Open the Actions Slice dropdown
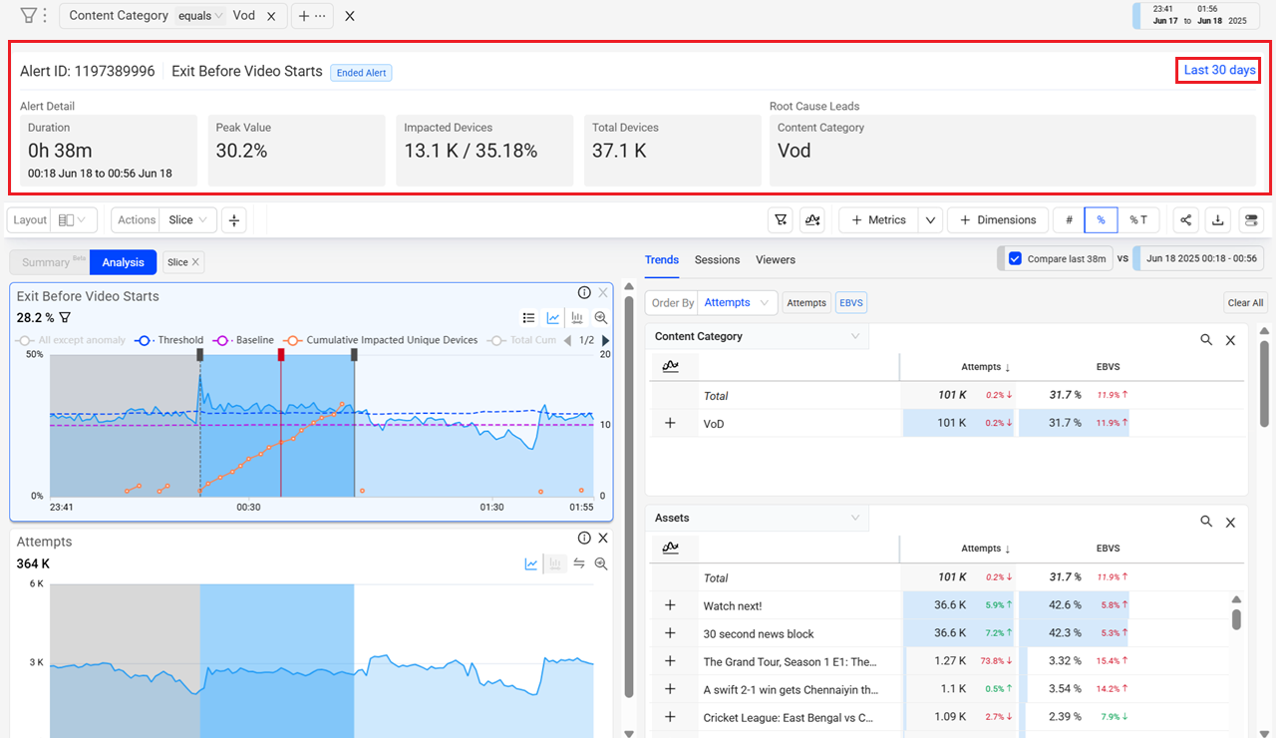Screen dimensions: 1276x738 pyautogui.click(x=187, y=220)
